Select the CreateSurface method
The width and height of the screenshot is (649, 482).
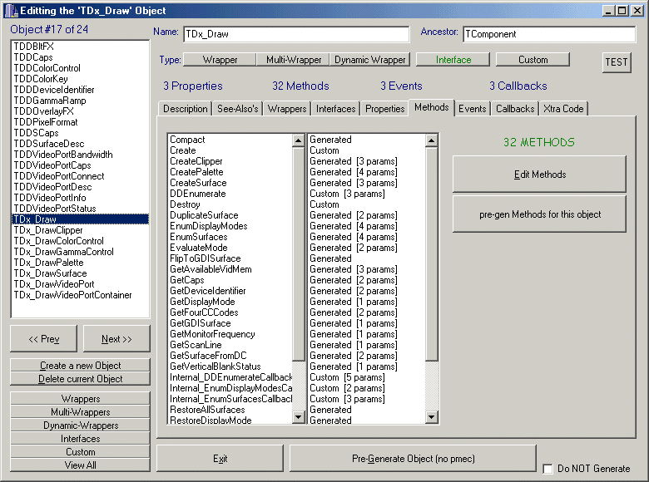pyautogui.click(x=196, y=183)
